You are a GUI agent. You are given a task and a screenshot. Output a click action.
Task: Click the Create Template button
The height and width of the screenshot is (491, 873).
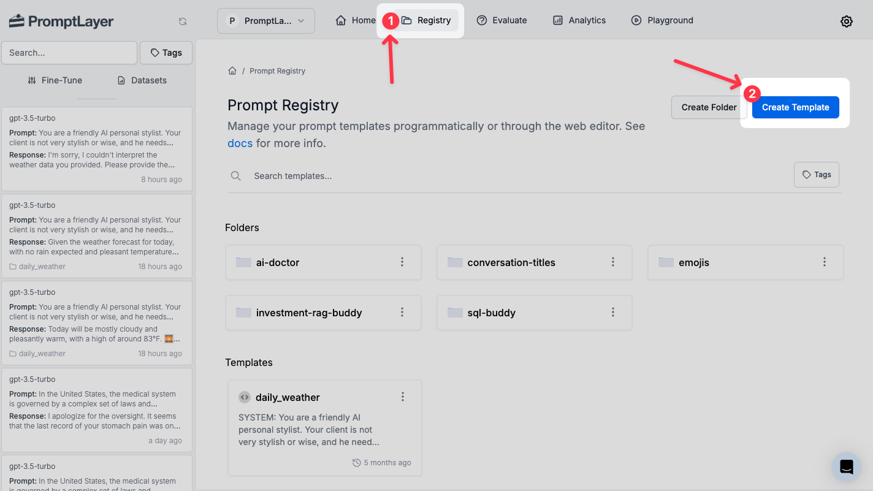[x=795, y=107]
